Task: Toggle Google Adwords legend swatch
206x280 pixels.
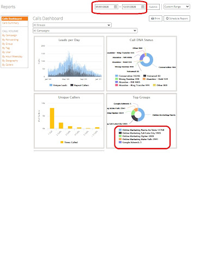Action: click(x=120, y=142)
